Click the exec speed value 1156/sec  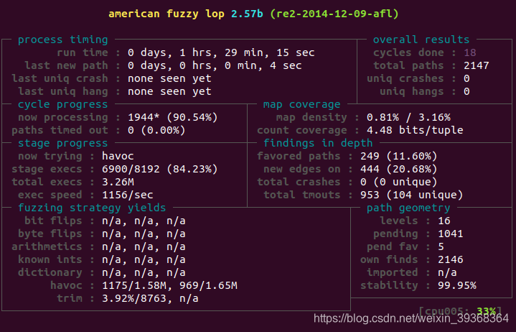(x=127, y=195)
